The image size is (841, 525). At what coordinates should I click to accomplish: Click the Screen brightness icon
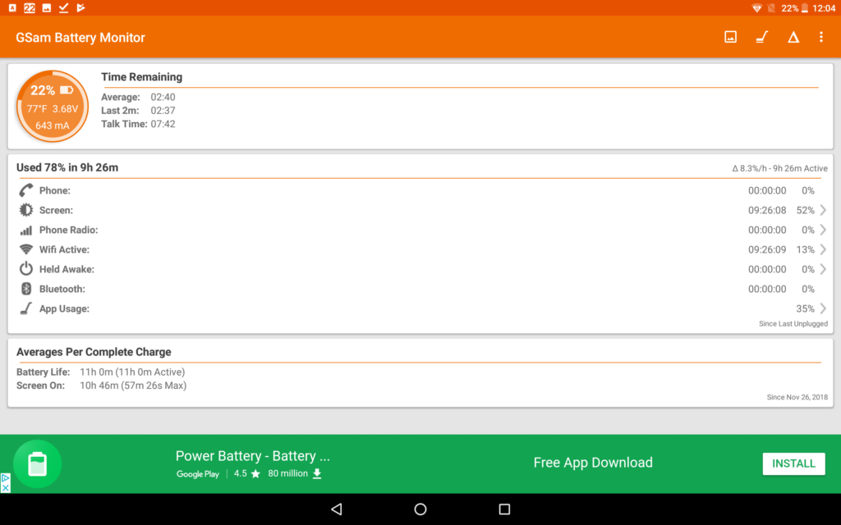25,210
